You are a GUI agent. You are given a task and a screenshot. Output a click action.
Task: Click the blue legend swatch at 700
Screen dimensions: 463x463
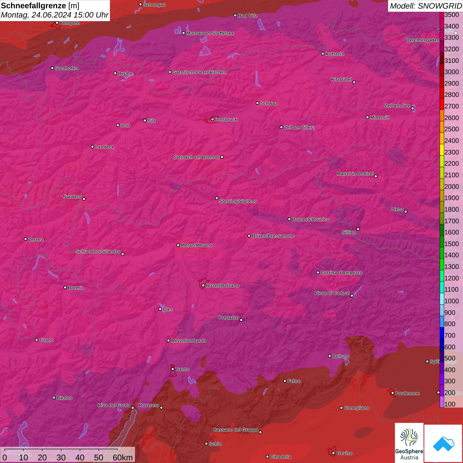click(x=442, y=333)
